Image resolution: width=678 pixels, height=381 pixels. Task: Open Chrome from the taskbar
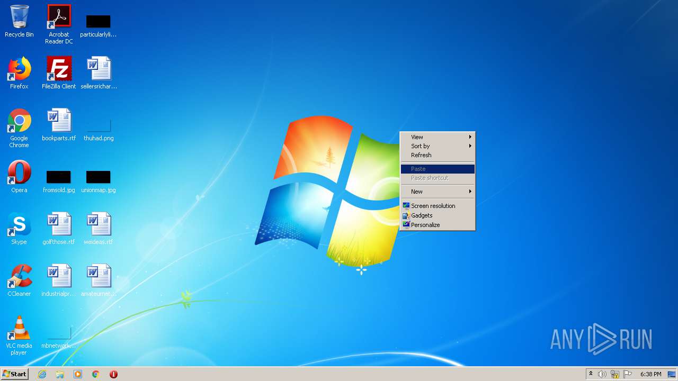(96, 374)
